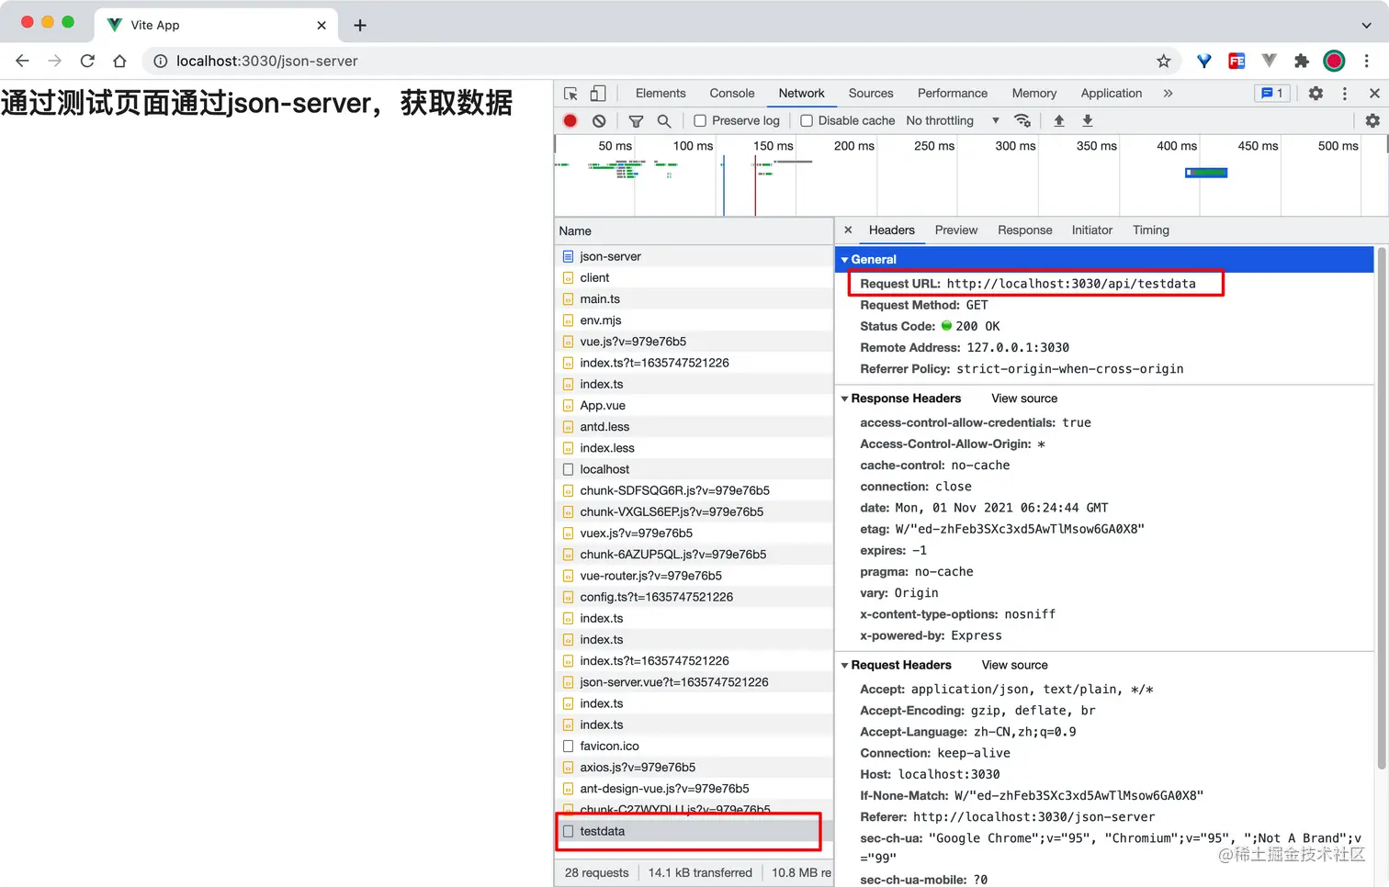Go to the browser home page

pyautogui.click(x=119, y=61)
